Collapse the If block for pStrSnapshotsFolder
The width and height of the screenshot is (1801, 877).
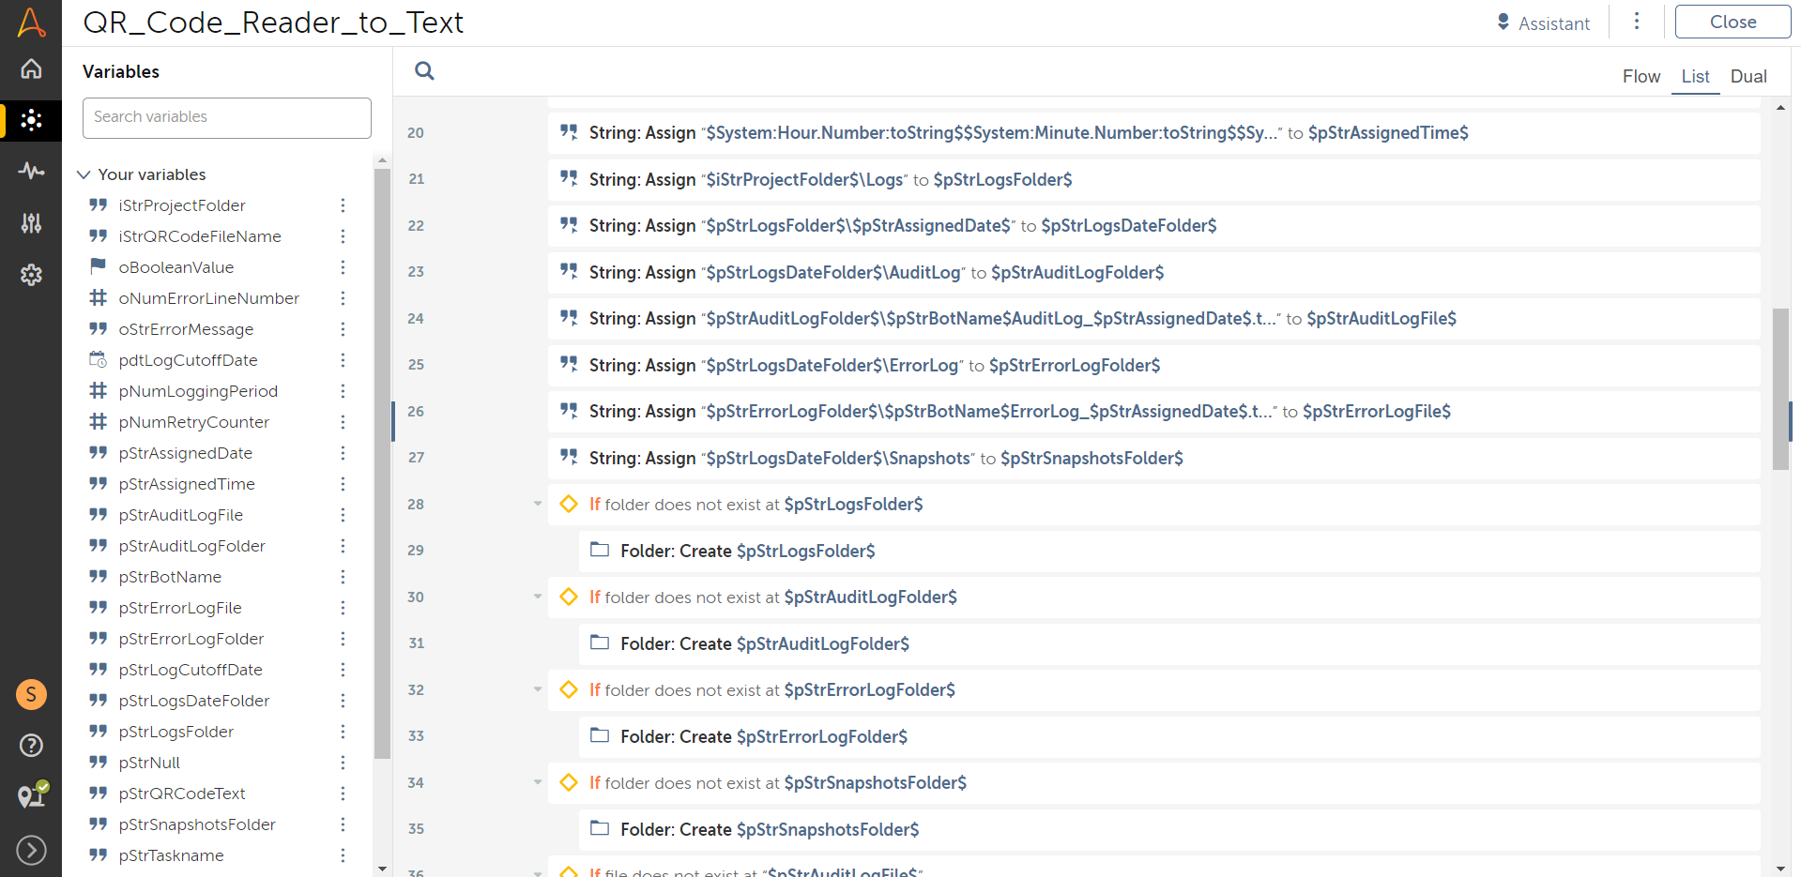(538, 782)
